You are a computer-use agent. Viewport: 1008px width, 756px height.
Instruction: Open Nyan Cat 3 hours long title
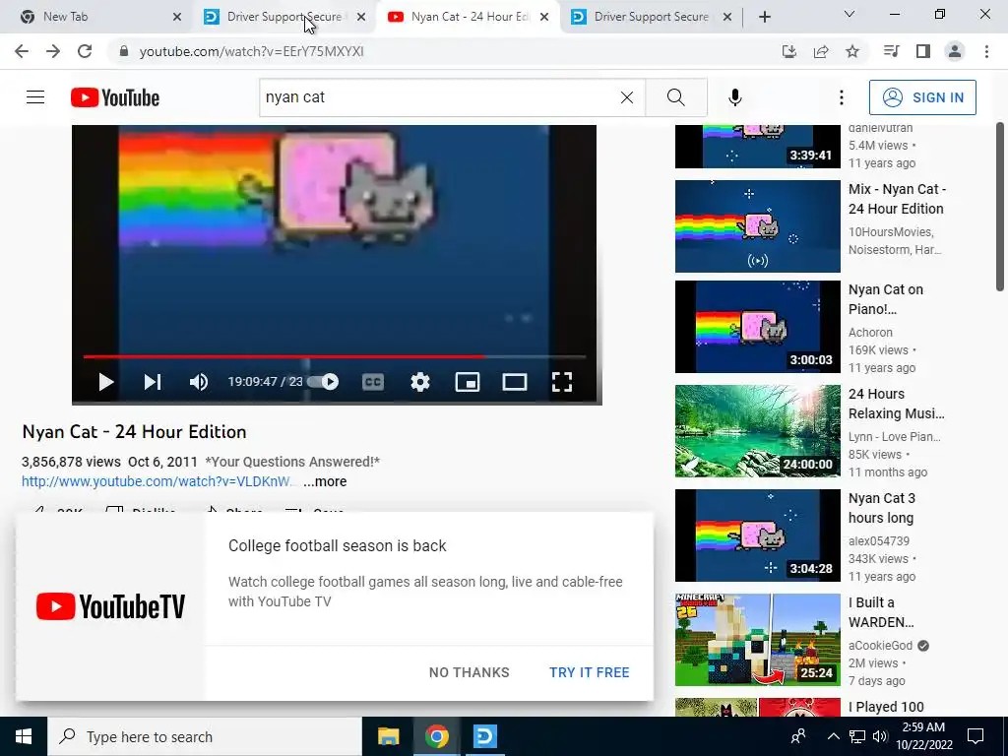pyautogui.click(x=881, y=508)
